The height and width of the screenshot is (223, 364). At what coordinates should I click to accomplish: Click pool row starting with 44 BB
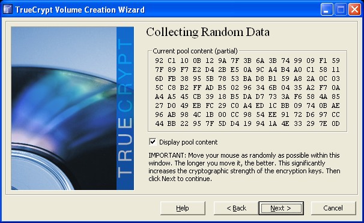click(x=247, y=123)
